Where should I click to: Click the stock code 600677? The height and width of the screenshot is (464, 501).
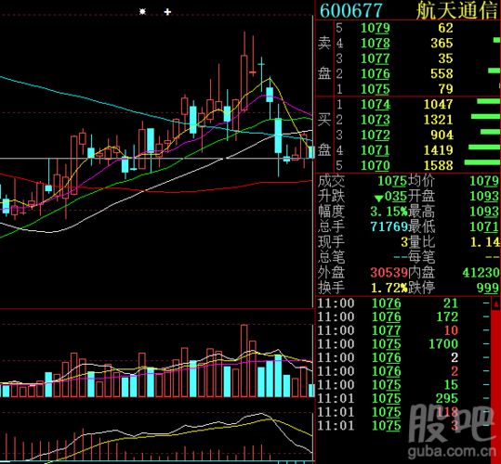350,10
